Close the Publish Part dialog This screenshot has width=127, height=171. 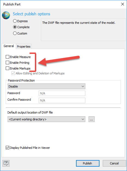tap(123, 4)
